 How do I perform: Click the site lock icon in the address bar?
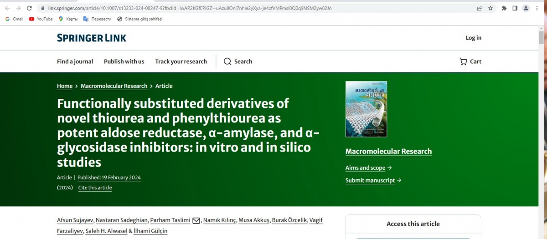pos(43,8)
